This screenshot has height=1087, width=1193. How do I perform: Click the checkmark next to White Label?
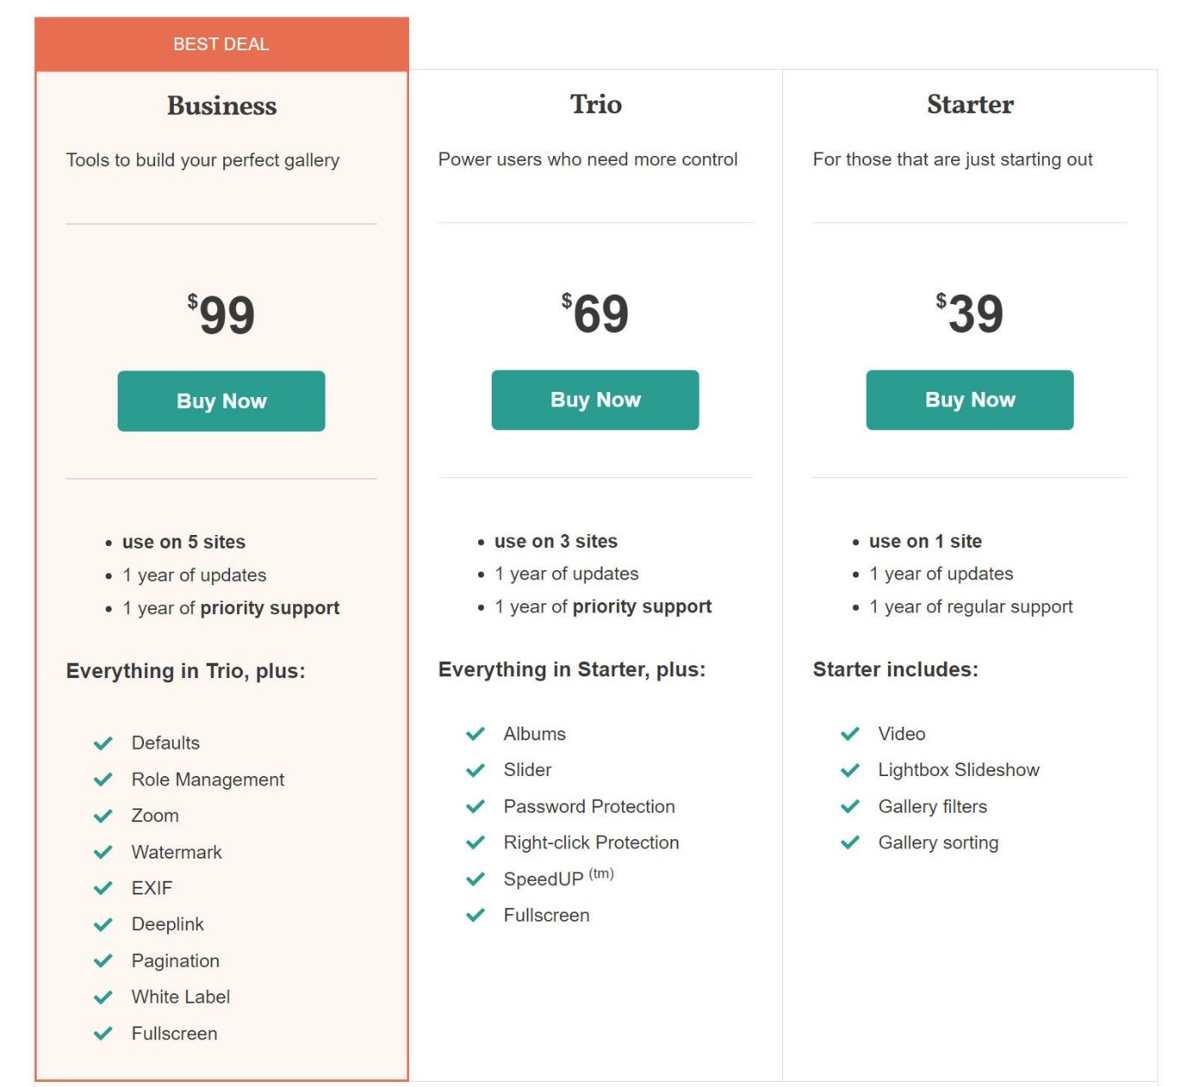point(103,997)
